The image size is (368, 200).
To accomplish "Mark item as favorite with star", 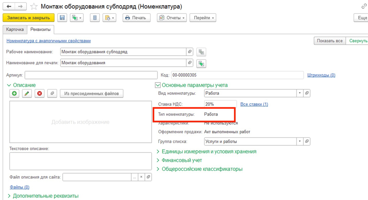I will tap(34, 7).
